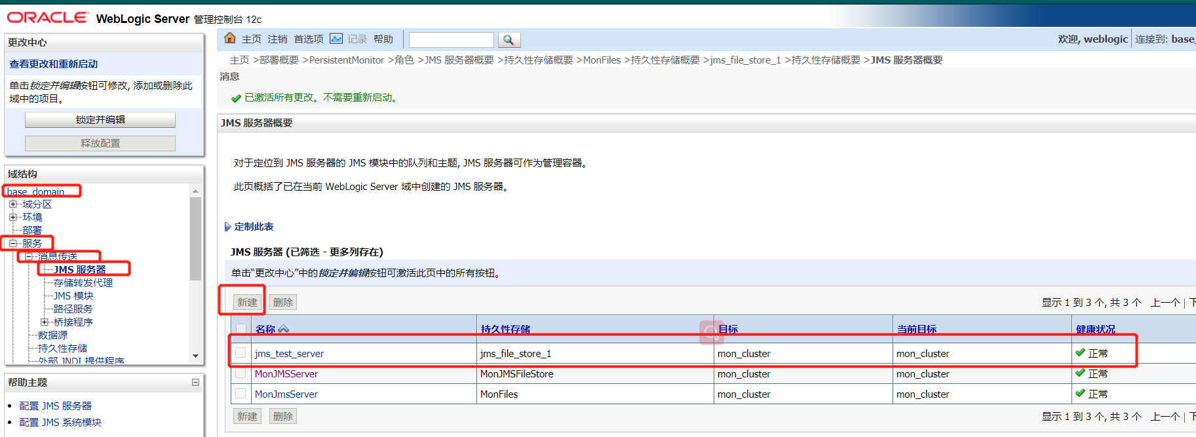Select 存储转发代理 in domain tree
The height and width of the screenshot is (437, 1196).
(83, 282)
